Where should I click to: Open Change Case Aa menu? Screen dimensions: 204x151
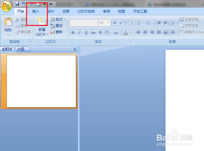click(x=117, y=33)
